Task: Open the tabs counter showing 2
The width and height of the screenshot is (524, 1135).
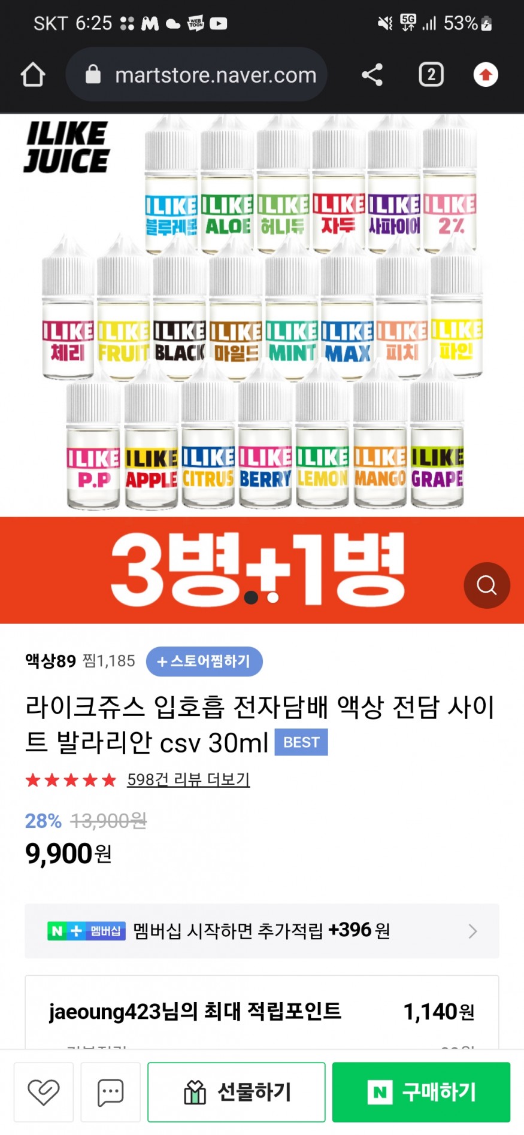Action: point(431,75)
